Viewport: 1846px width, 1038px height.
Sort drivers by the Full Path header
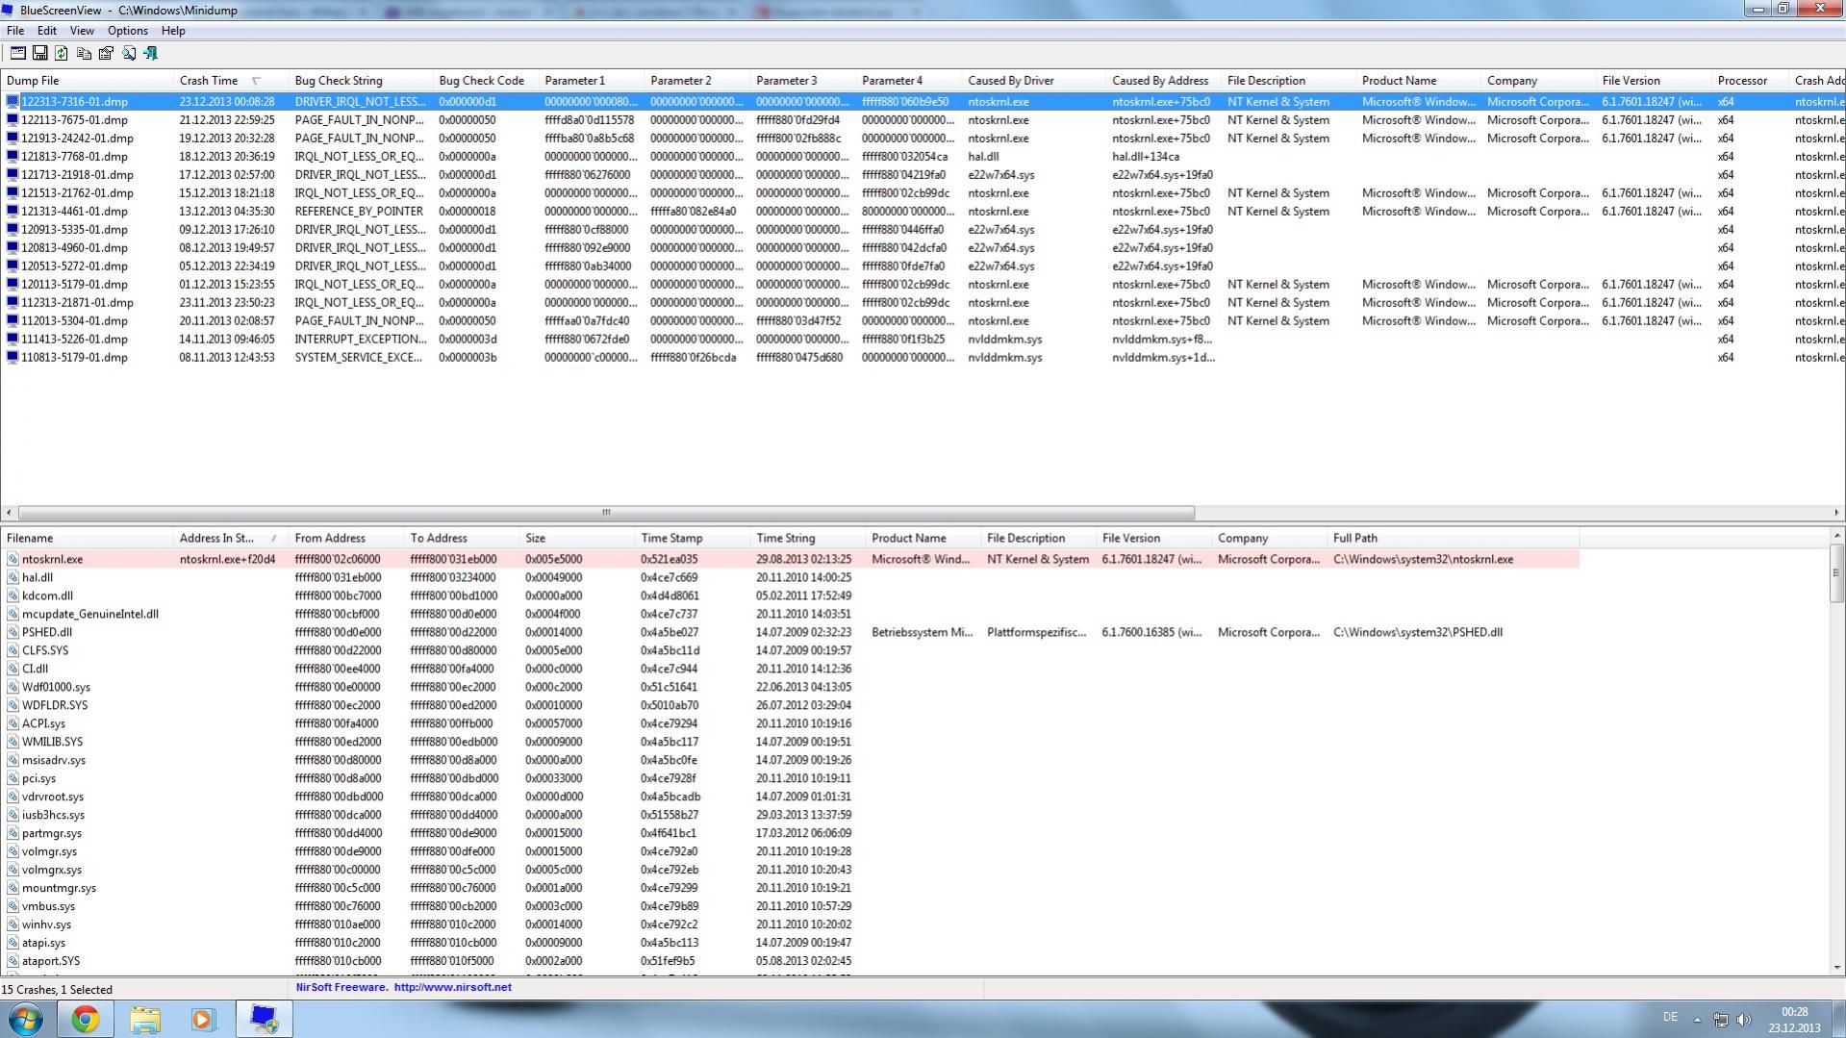[1453, 539]
